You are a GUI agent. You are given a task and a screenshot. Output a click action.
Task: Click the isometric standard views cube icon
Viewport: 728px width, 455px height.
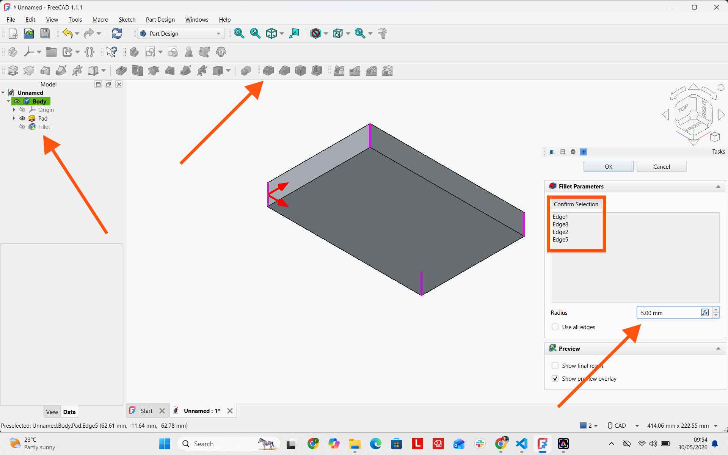tap(271, 33)
